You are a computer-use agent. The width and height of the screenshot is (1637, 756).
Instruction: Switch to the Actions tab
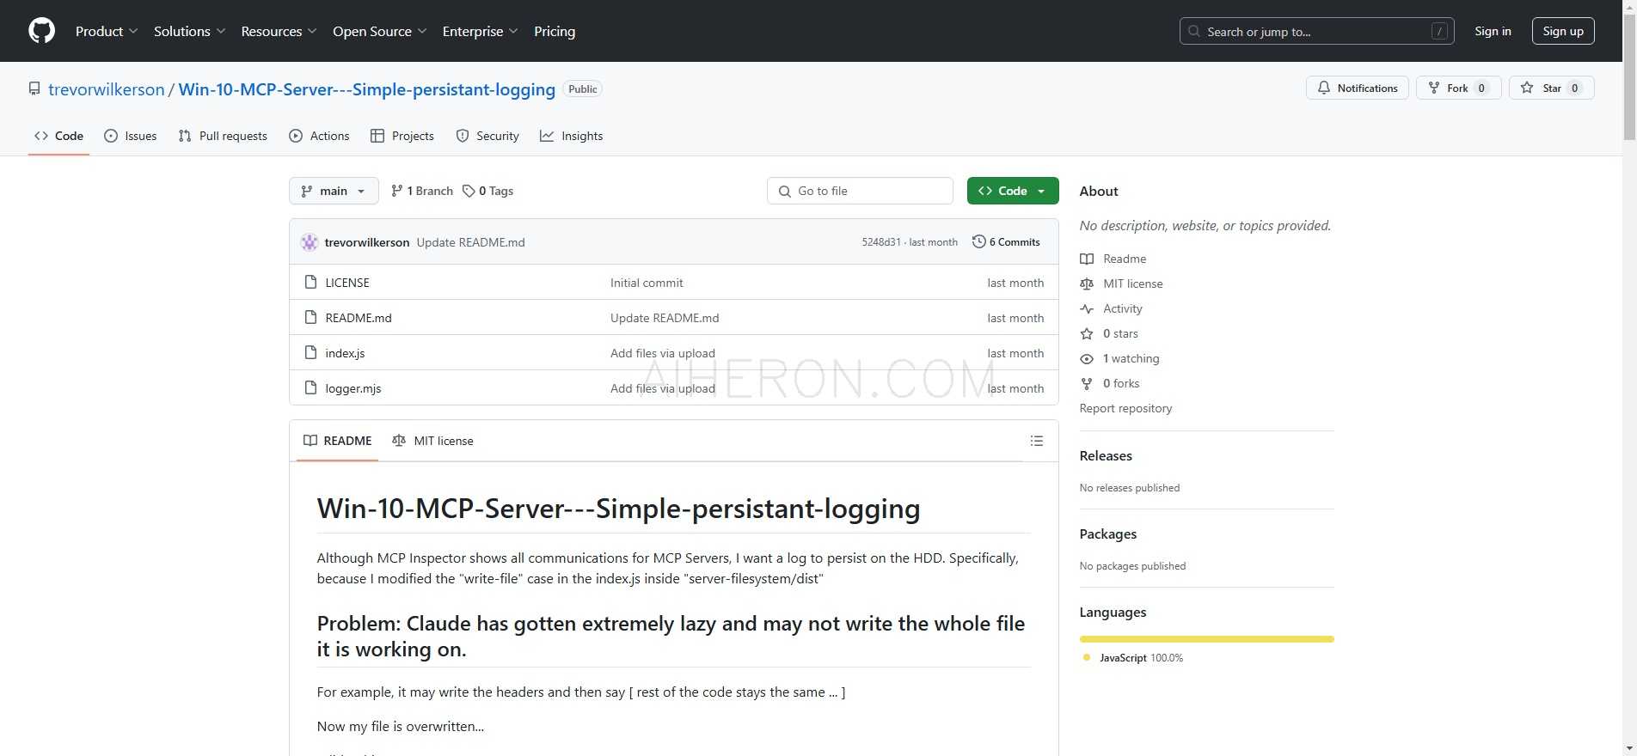319,136
